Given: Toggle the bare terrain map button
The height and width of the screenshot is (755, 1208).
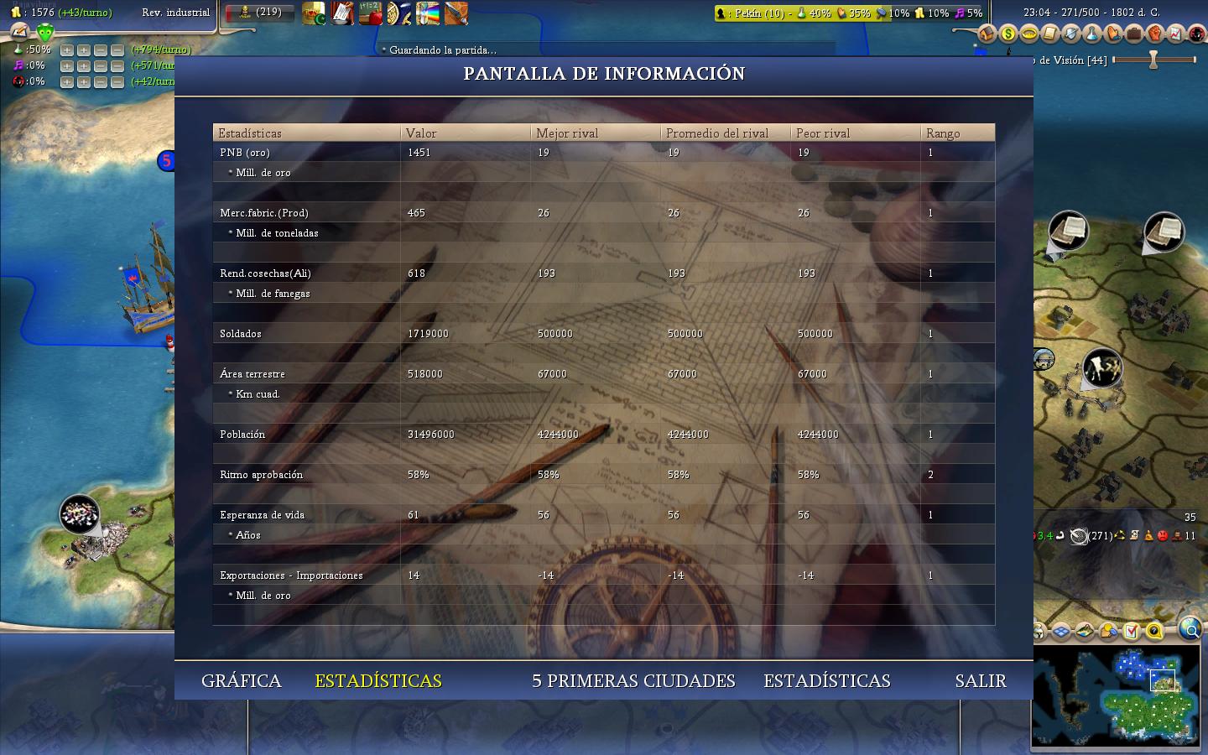Looking at the screenshot, I should pos(1085,631).
